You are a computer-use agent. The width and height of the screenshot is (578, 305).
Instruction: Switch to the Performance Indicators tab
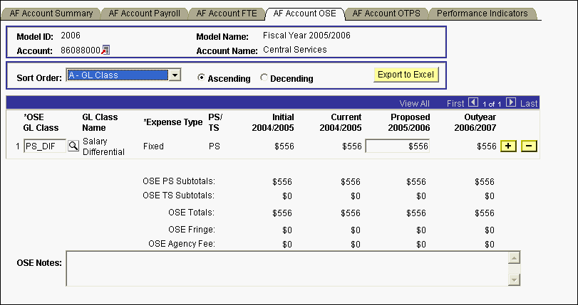pos(482,14)
